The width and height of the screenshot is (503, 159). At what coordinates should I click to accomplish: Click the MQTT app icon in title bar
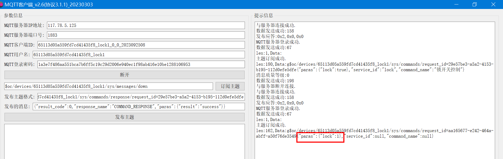pos(1,4)
